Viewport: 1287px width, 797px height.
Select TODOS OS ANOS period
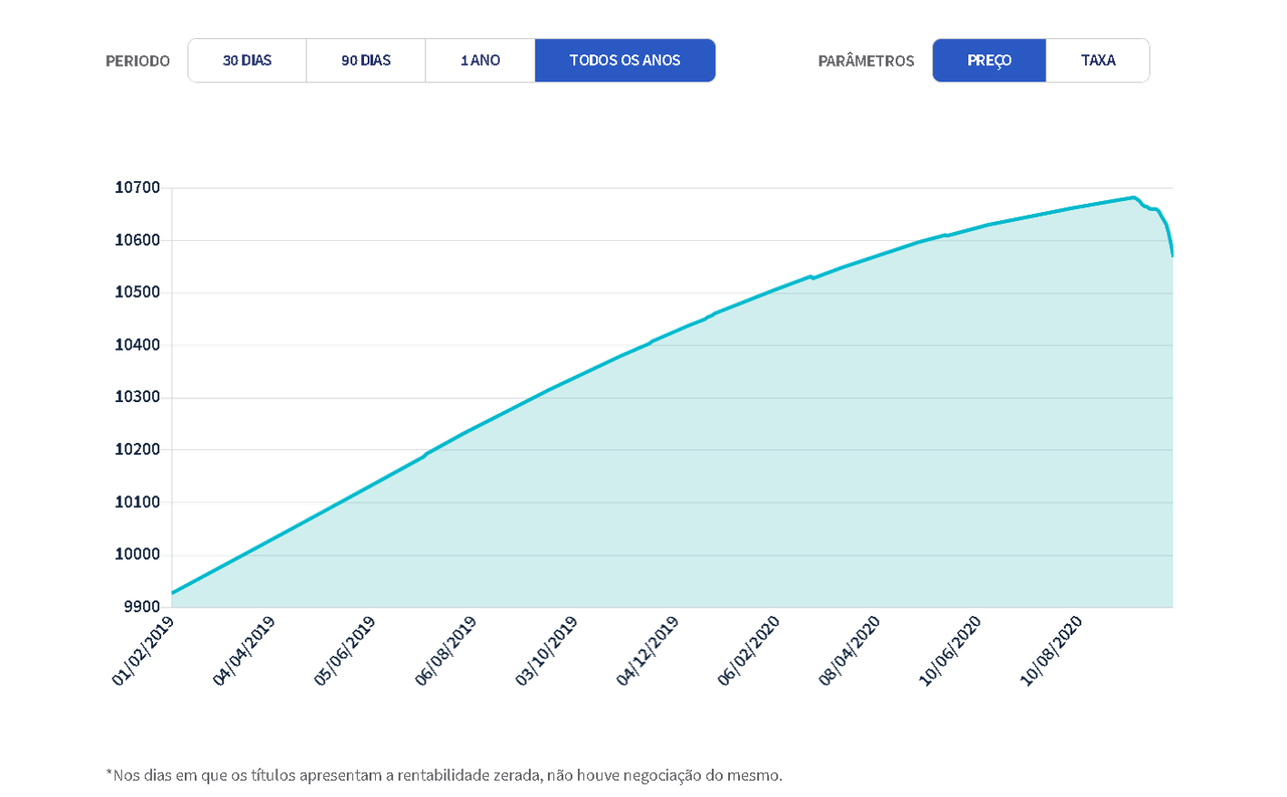point(625,61)
